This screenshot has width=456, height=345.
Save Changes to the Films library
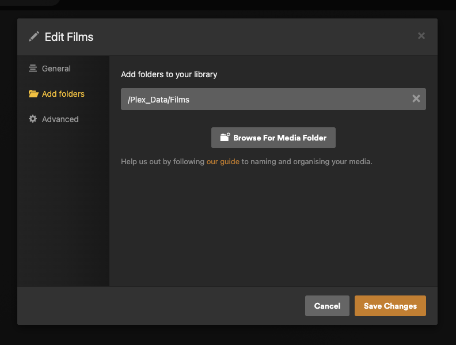pyautogui.click(x=390, y=306)
